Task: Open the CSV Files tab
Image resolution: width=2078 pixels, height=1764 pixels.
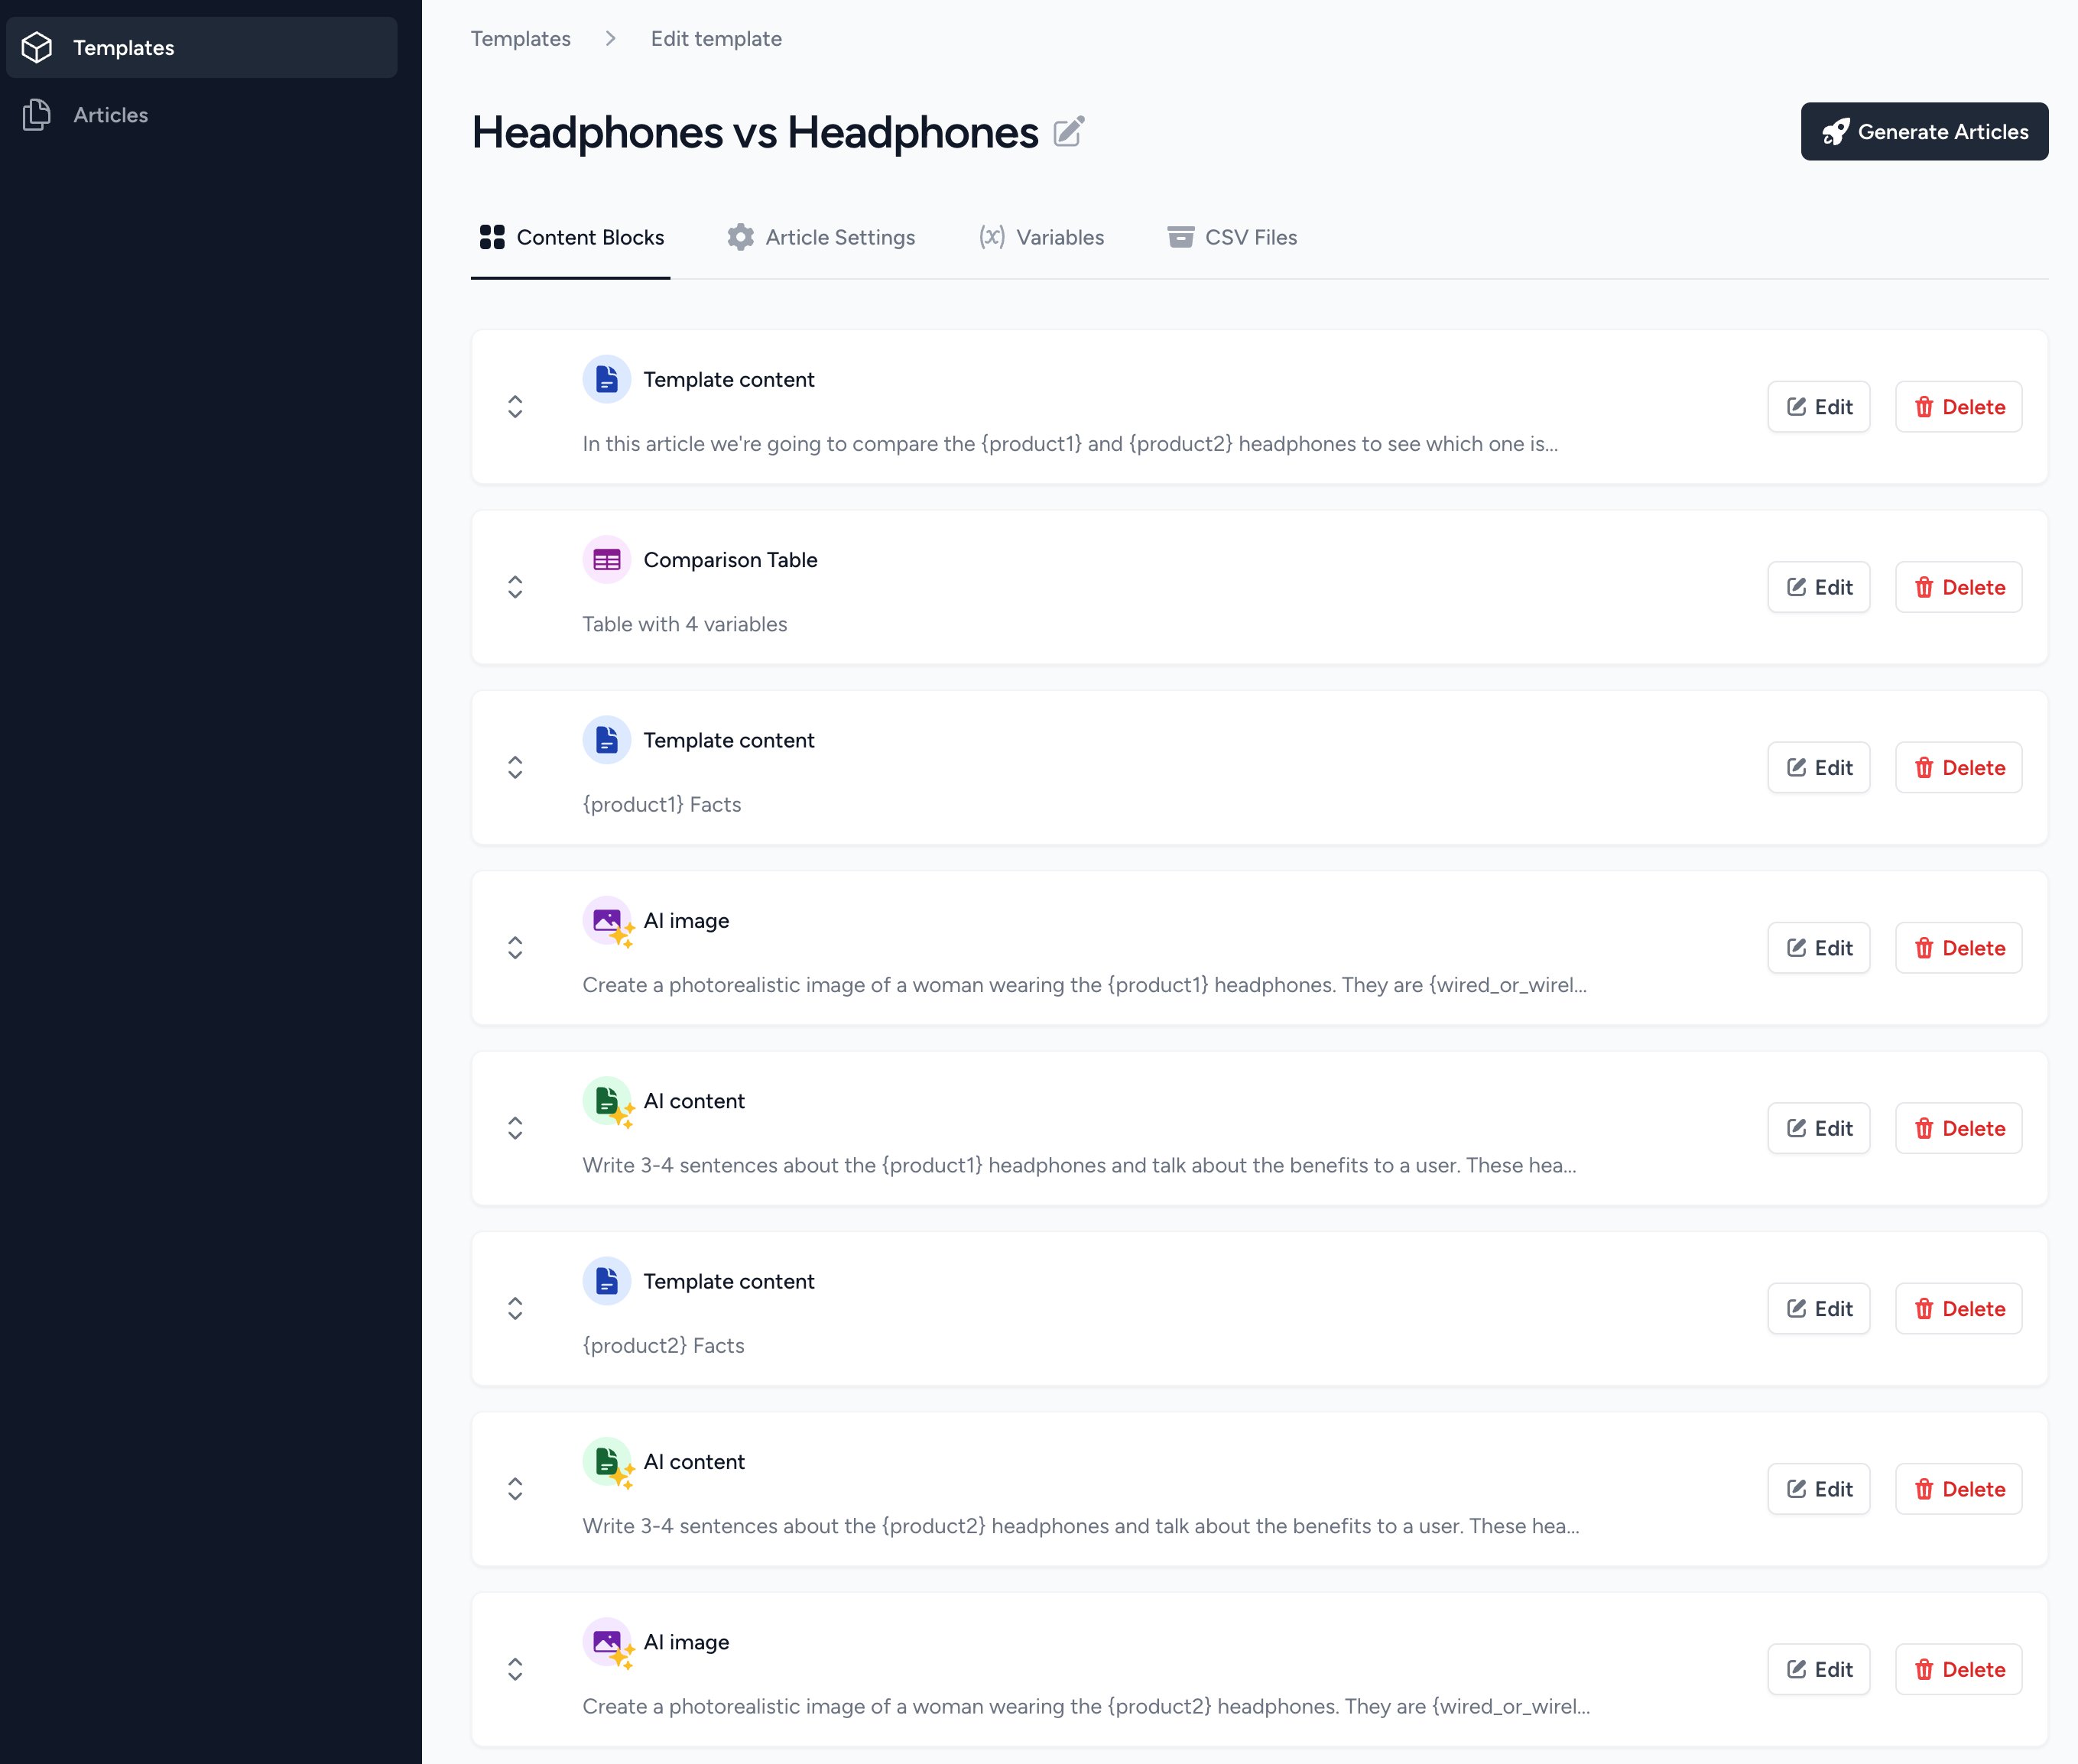Action: pyautogui.click(x=1232, y=237)
